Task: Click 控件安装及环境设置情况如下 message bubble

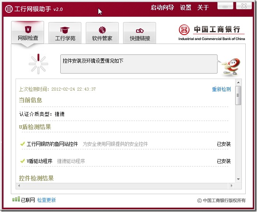Action: click(139, 64)
